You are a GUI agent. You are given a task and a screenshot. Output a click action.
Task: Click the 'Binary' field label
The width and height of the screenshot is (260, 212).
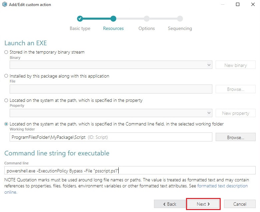point(15,58)
